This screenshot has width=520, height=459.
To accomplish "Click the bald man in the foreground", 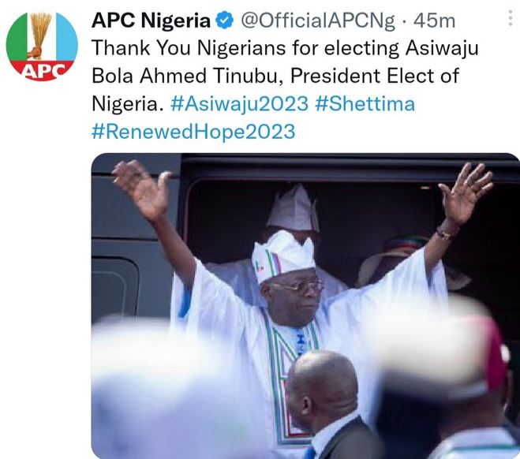I will (x=322, y=394).
